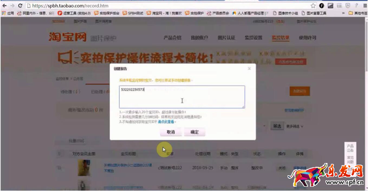Viewport: 368px width, 191px height.
Task: Open the 实拍保护后台 bookmark
Action: pos(107,13)
